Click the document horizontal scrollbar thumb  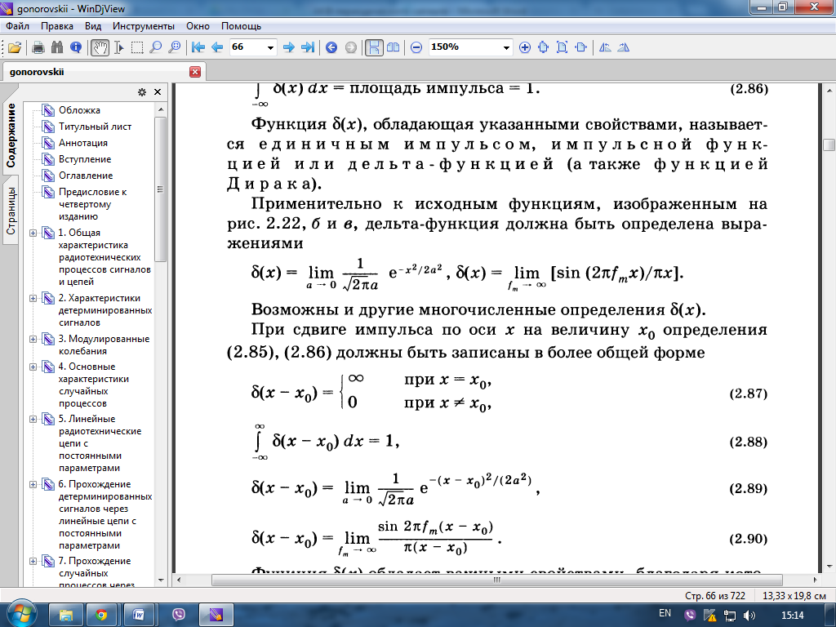(x=497, y=580)
